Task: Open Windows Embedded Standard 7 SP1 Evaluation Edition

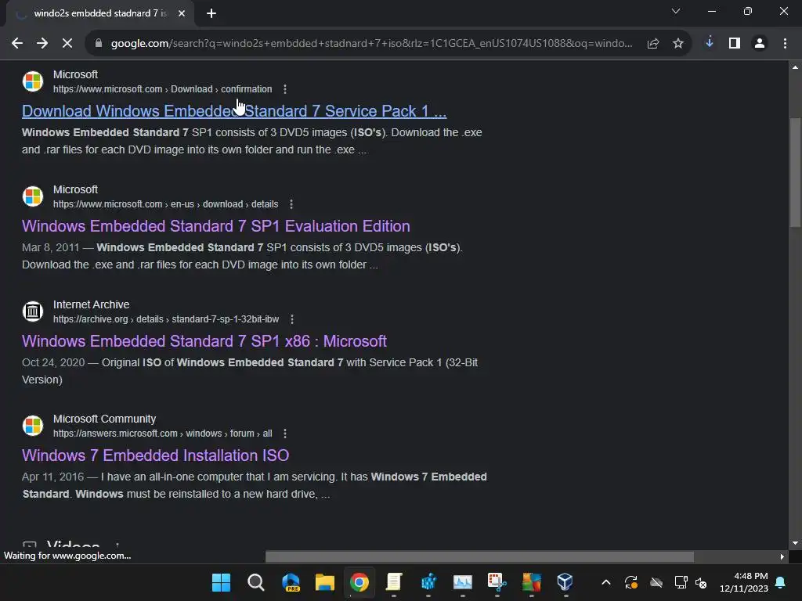Action: click(x=216, y=226)
